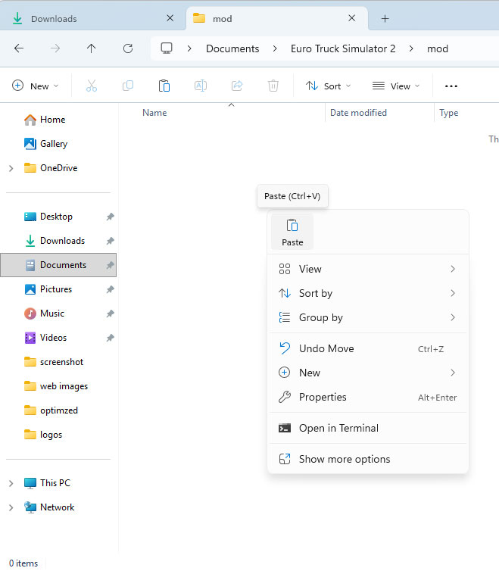Sort by Date modified column header

pos(358,113)
